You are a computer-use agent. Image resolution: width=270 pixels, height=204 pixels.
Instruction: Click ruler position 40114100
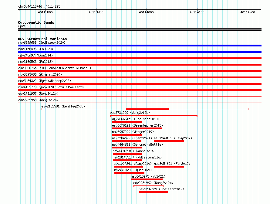coord(197,12)
